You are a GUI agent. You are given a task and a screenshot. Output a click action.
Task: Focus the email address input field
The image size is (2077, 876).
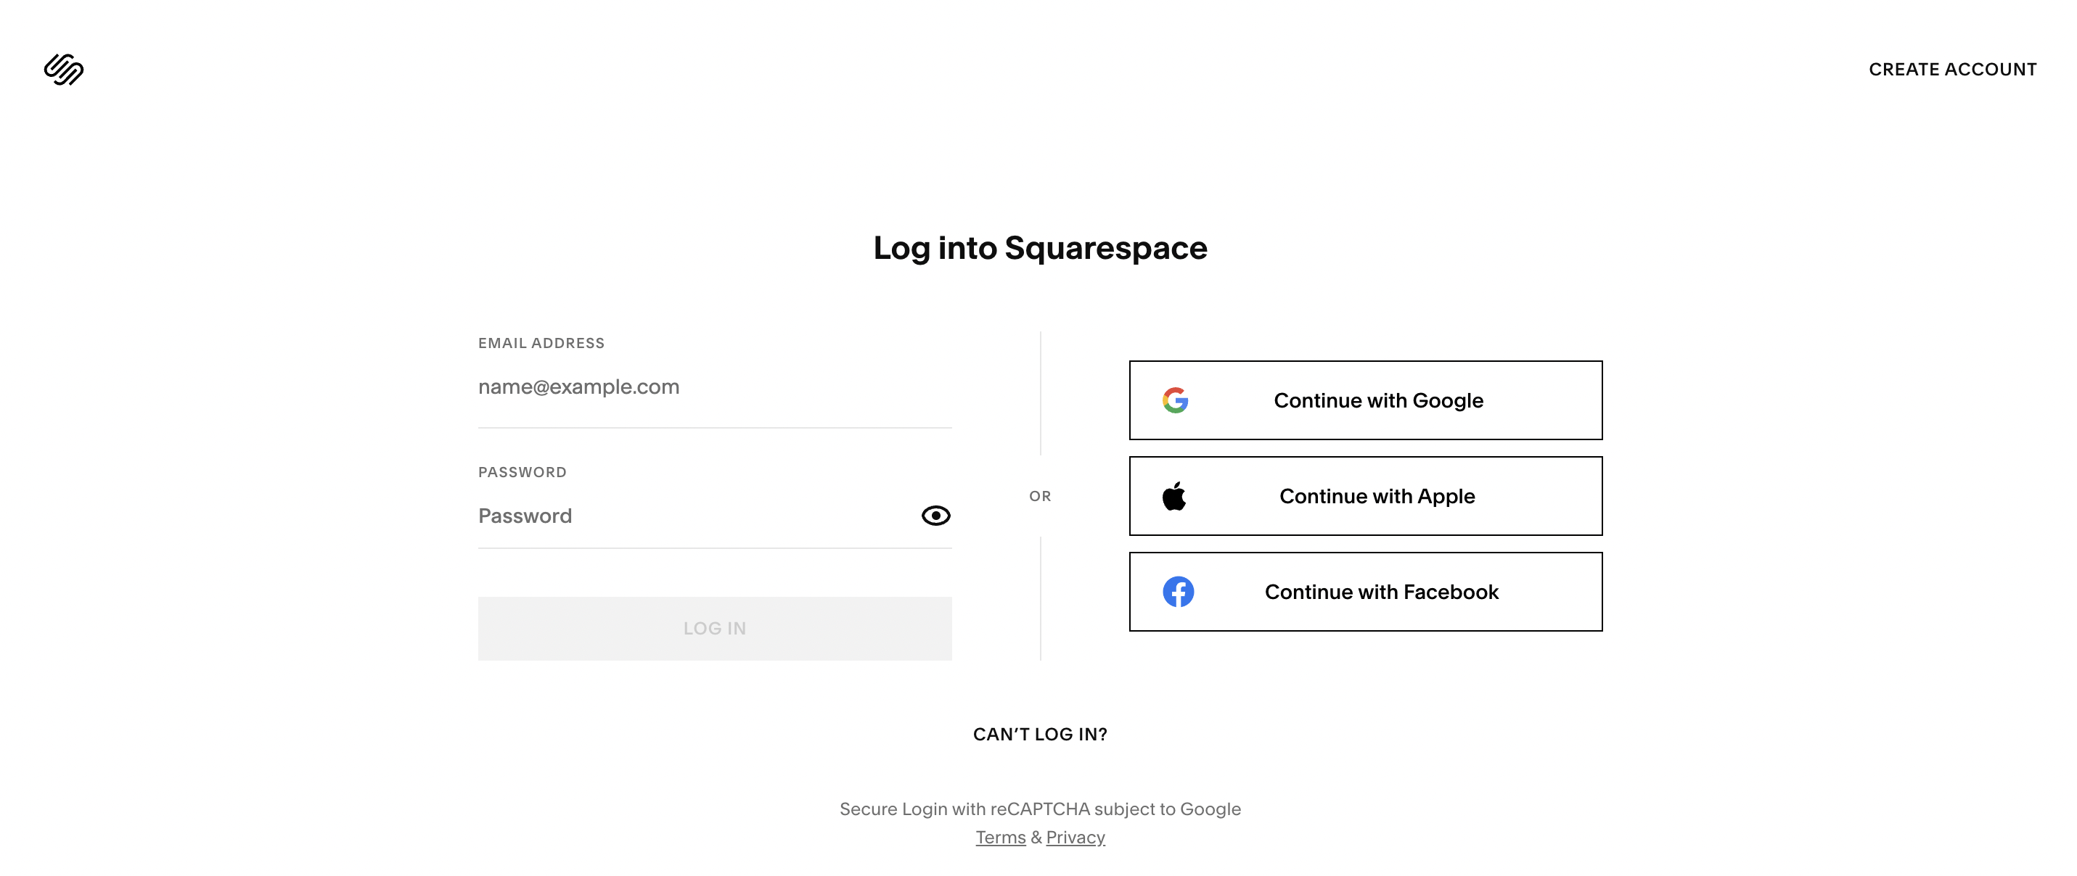tap(714, 388)
